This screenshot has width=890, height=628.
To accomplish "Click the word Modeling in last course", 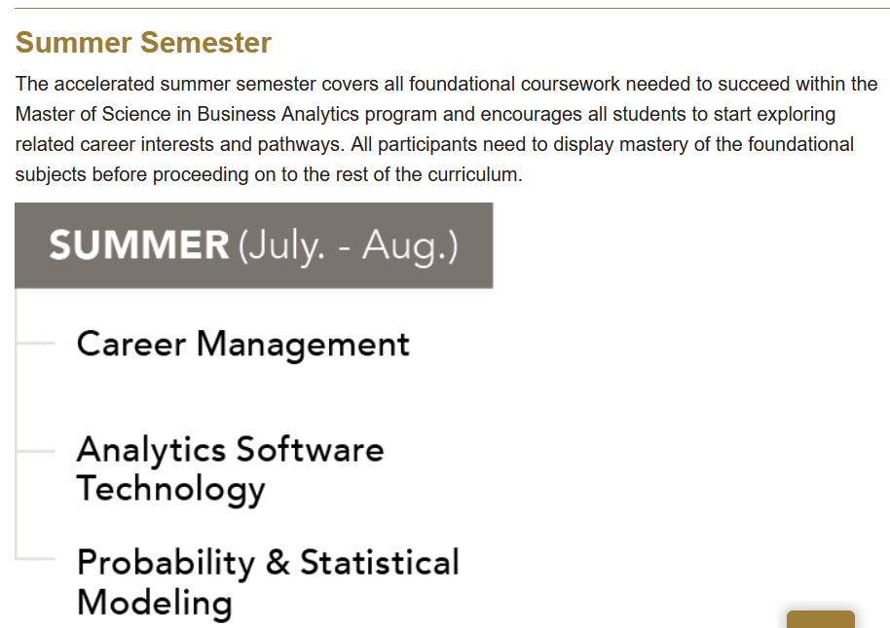I will pos(155,602).
